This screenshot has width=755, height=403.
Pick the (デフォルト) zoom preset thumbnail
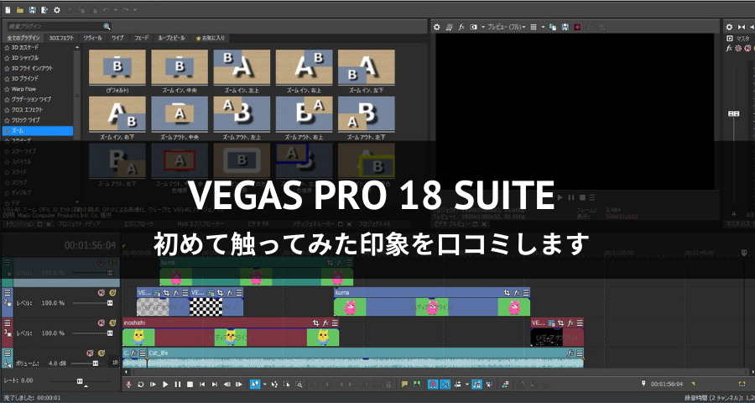point(117,67)
